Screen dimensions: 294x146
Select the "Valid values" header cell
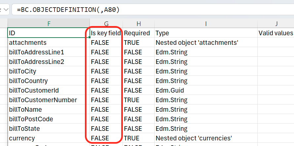pyautogui.click(x=276, y=33)
